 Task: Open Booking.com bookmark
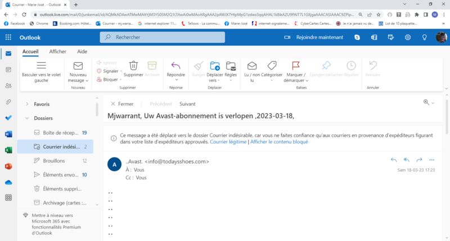coord(72,24)
